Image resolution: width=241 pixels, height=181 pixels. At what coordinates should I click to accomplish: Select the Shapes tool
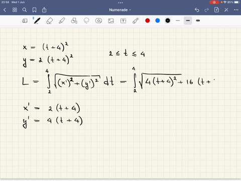(74, 21)
